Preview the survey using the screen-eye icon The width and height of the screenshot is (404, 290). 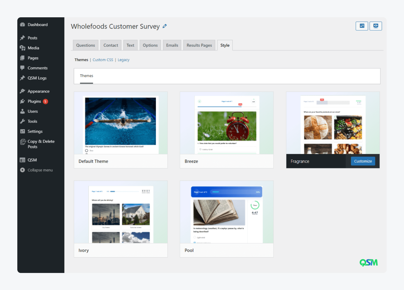pos(375,26)
